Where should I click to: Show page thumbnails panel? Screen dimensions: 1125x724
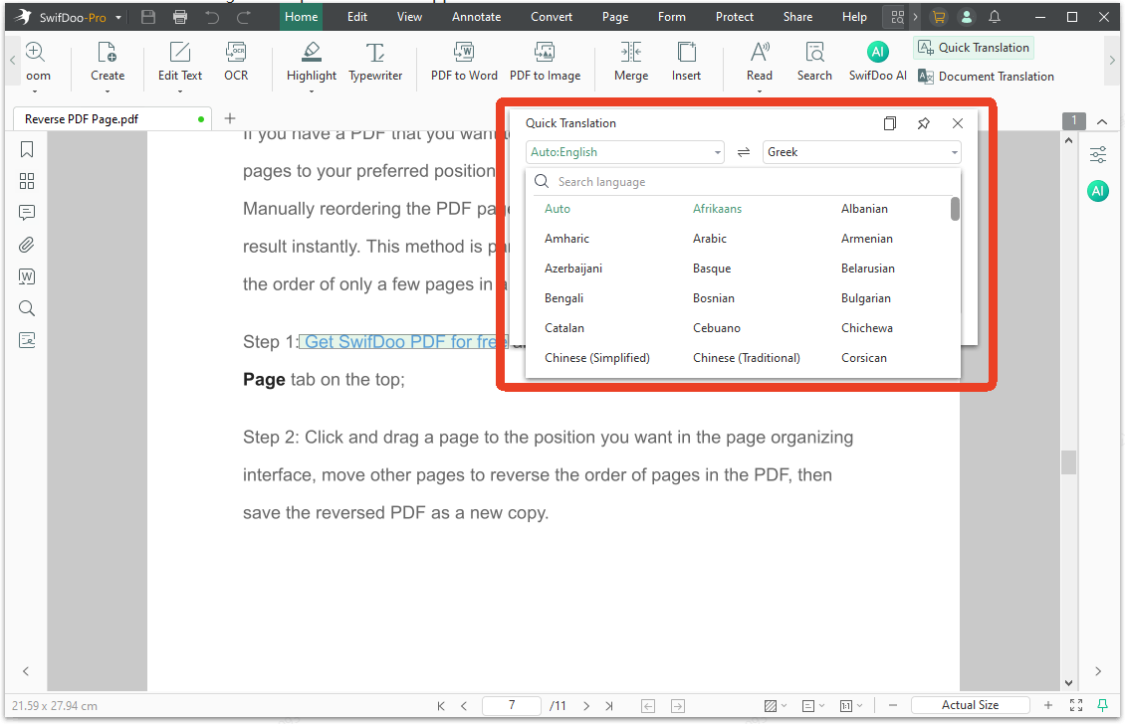click(27, 181)
